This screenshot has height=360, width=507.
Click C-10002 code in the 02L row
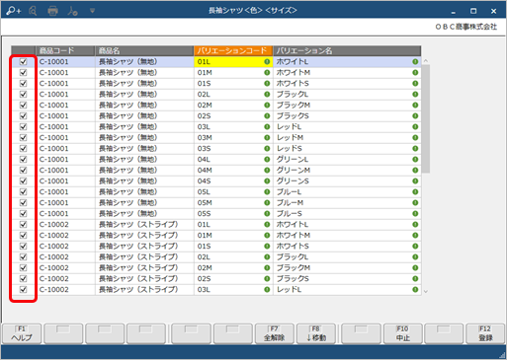click(65, 257)
